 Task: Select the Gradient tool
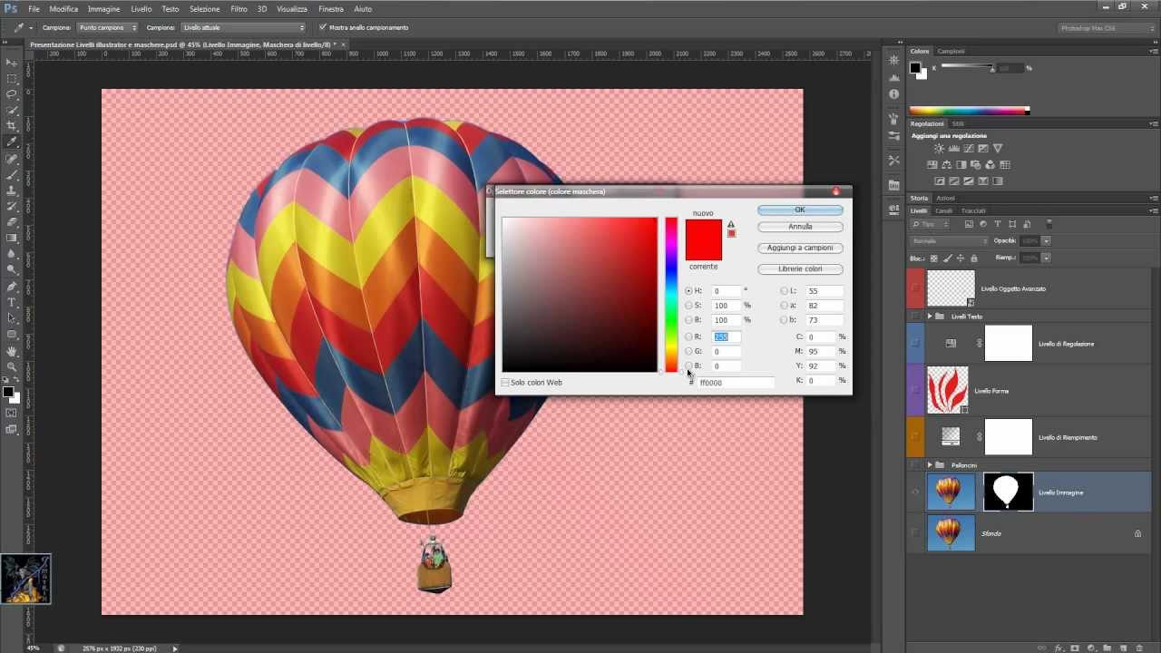pyautogui.click(x=12, y=238)
